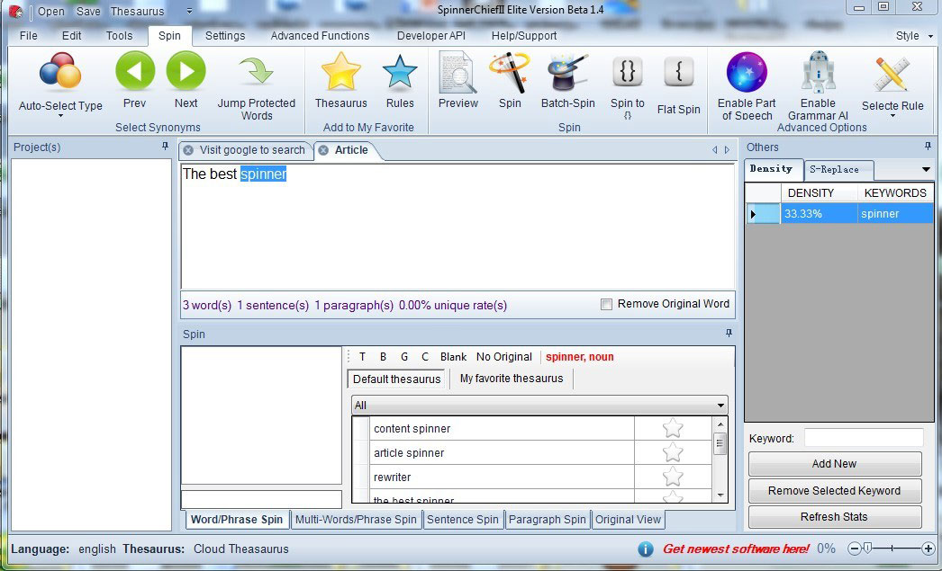Pin the Spin panel
This screenshot has width=942, height=571.
coord(729,334)
